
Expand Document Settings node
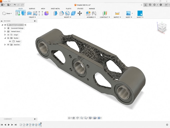pyautogui.click(x=5, y=28)
